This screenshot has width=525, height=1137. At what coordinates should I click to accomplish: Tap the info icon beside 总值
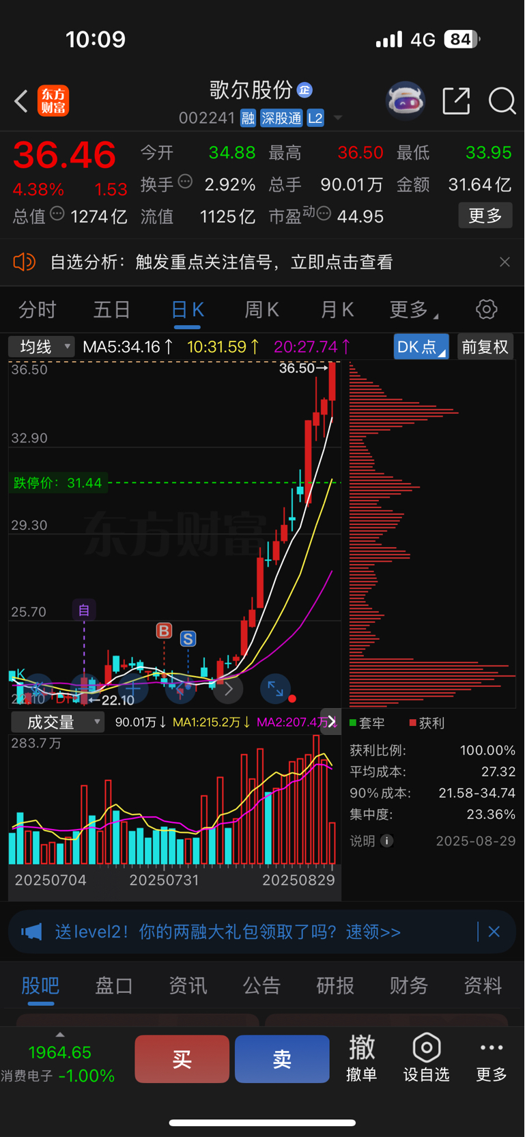click(x=57, y=214)
